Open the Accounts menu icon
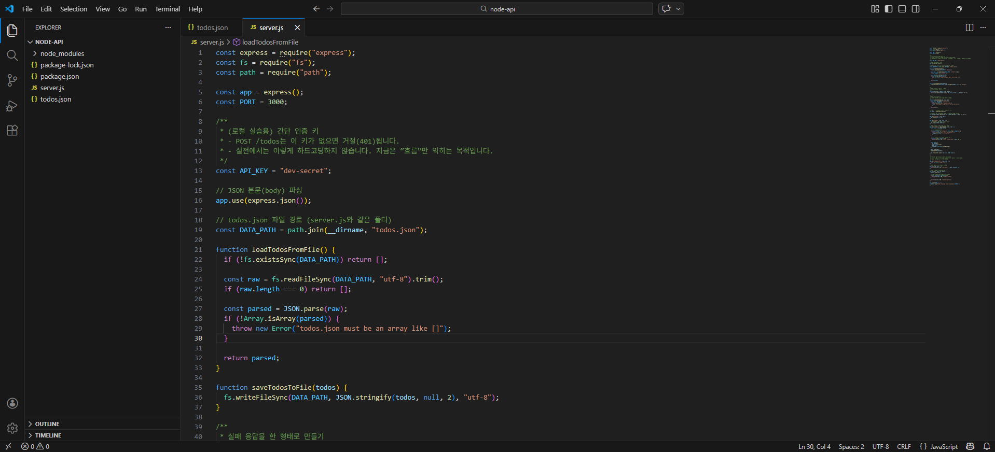Image resolution: width=995 pixels, height=452 pixels. click(x=12, y=403)
